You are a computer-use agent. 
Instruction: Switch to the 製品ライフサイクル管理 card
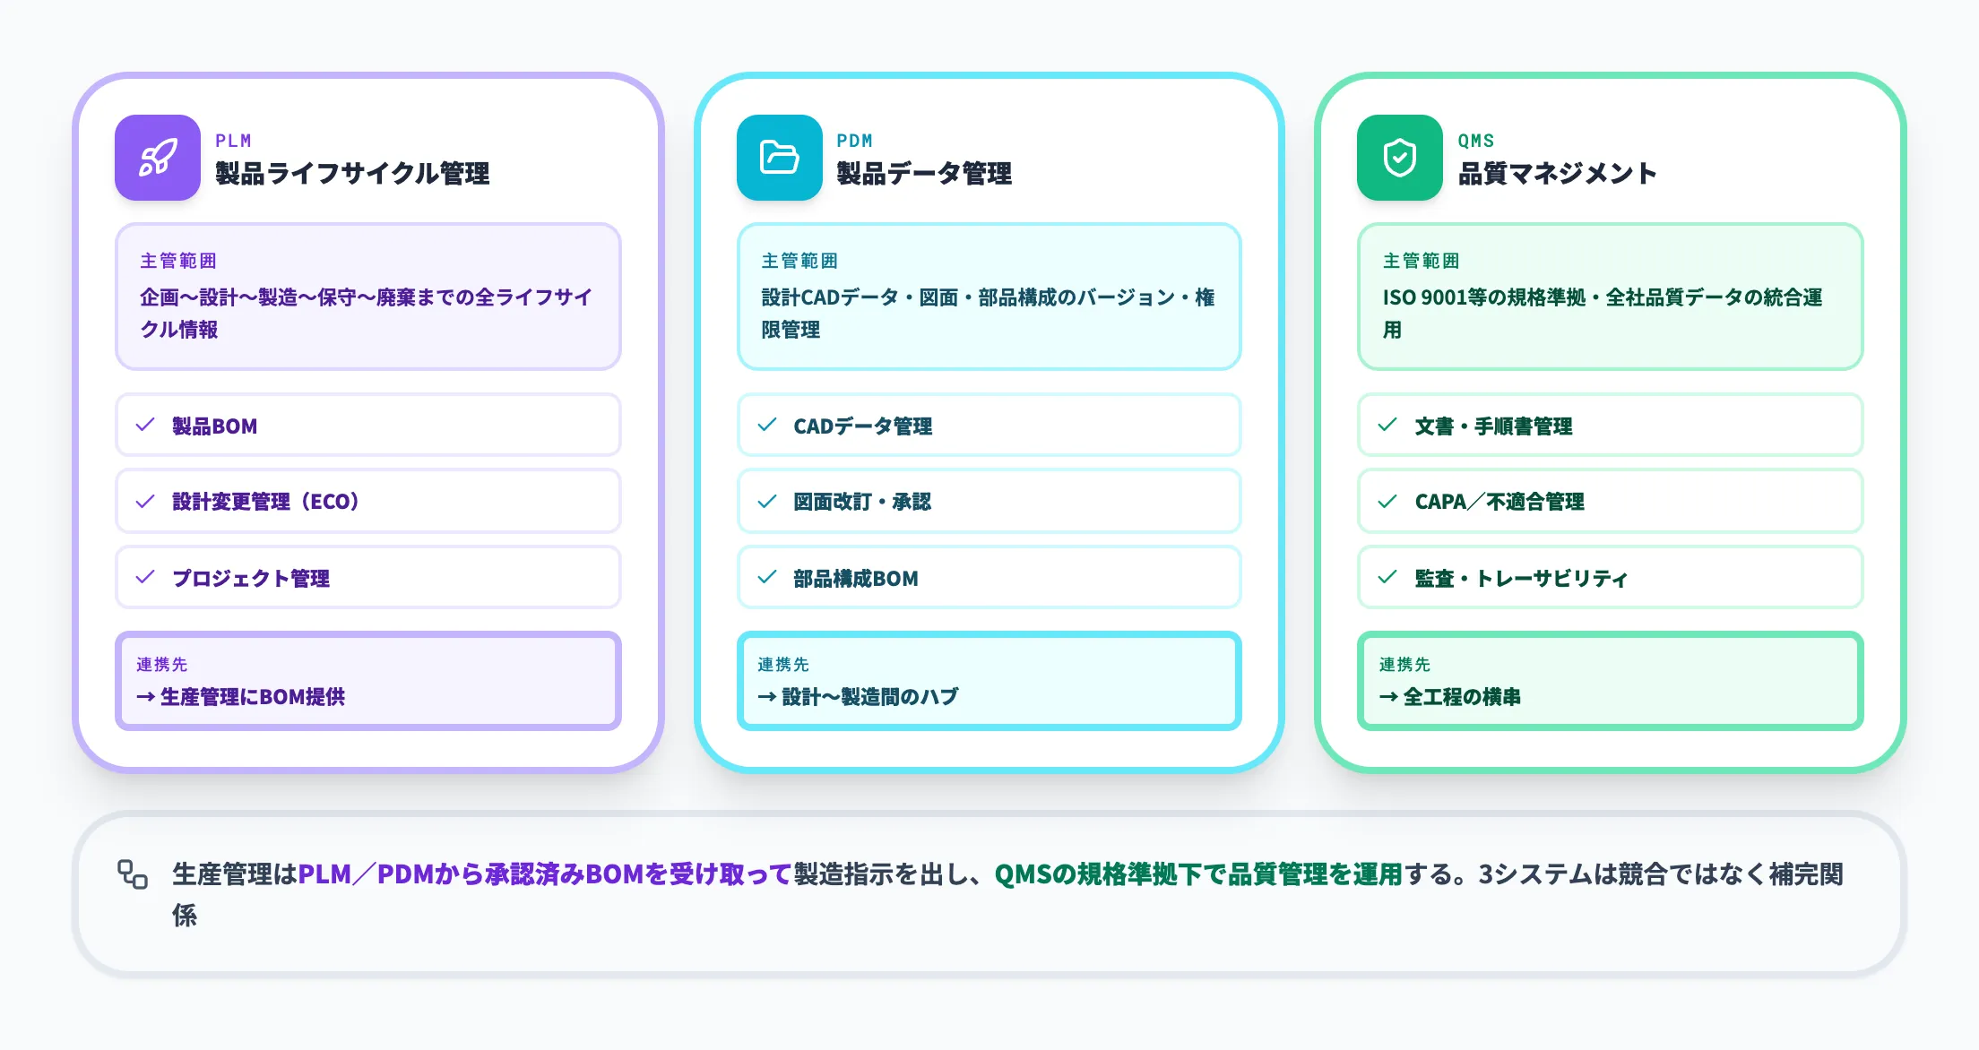click(351, 176)
